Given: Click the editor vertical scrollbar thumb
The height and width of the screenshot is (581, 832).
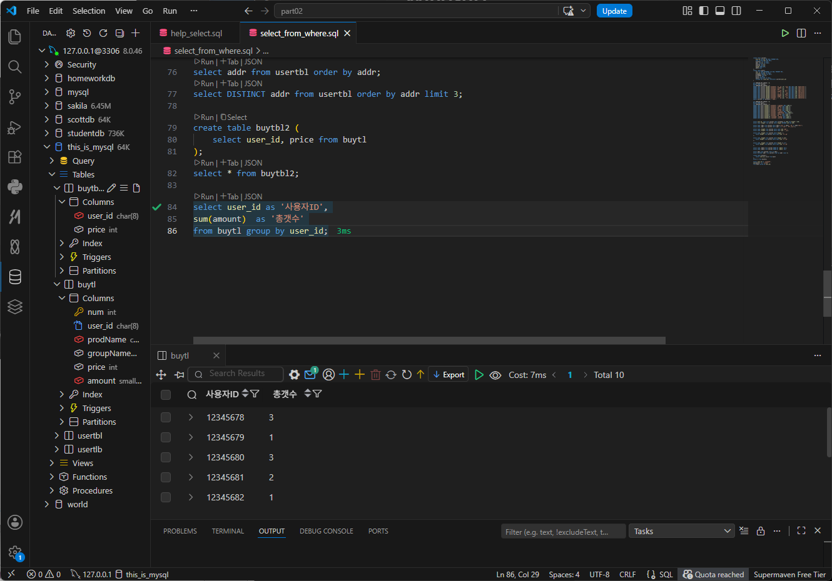Looking at the screenshot, I should pos(828,294).
